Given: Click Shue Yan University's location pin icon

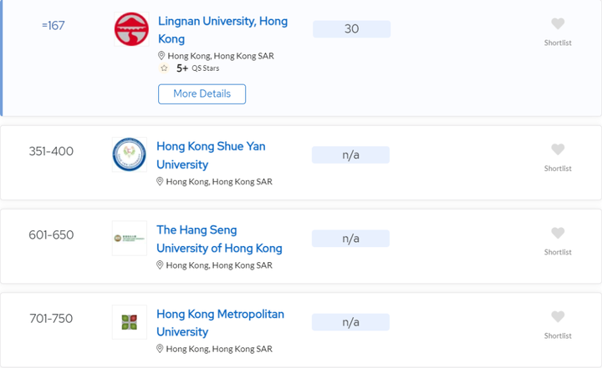Looking at the screenshot, I should (x=160, y=181).
